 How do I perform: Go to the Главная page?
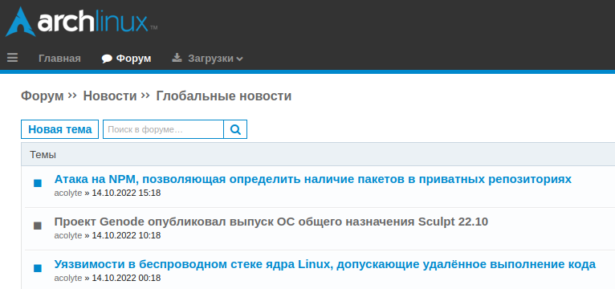(x=59, y=59)
